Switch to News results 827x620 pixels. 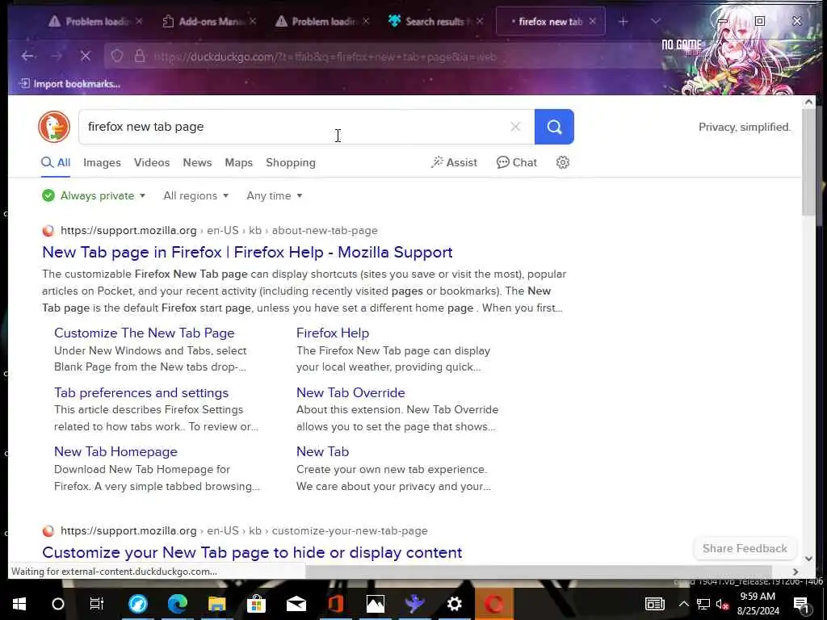pyautogui.click(x=197, y=162)
